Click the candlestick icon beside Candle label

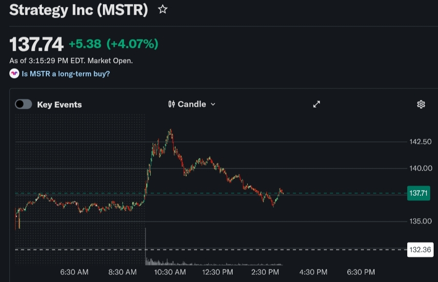(x=172, y=104)
